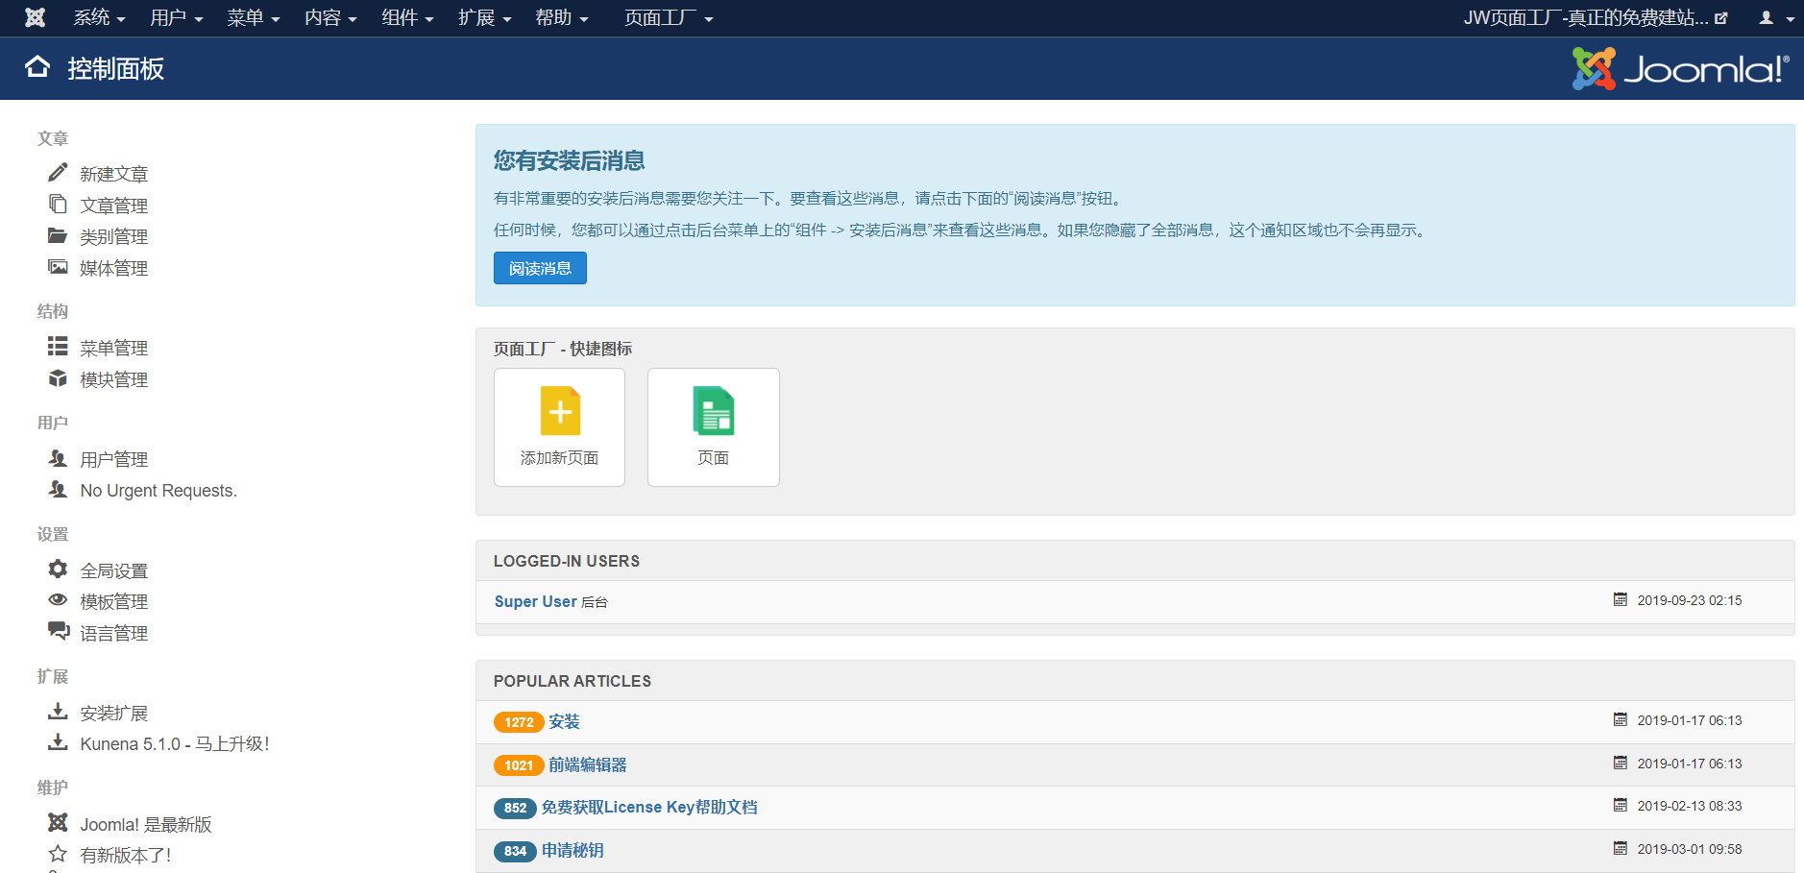Click the pencil icon for 新建文章
This screenshot has width=1804, height=873.
[x=58, y=173]
